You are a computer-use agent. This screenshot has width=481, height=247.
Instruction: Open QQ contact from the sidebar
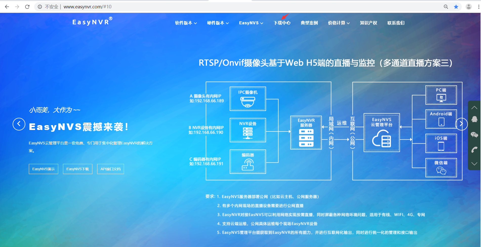[x=474, y=119]
